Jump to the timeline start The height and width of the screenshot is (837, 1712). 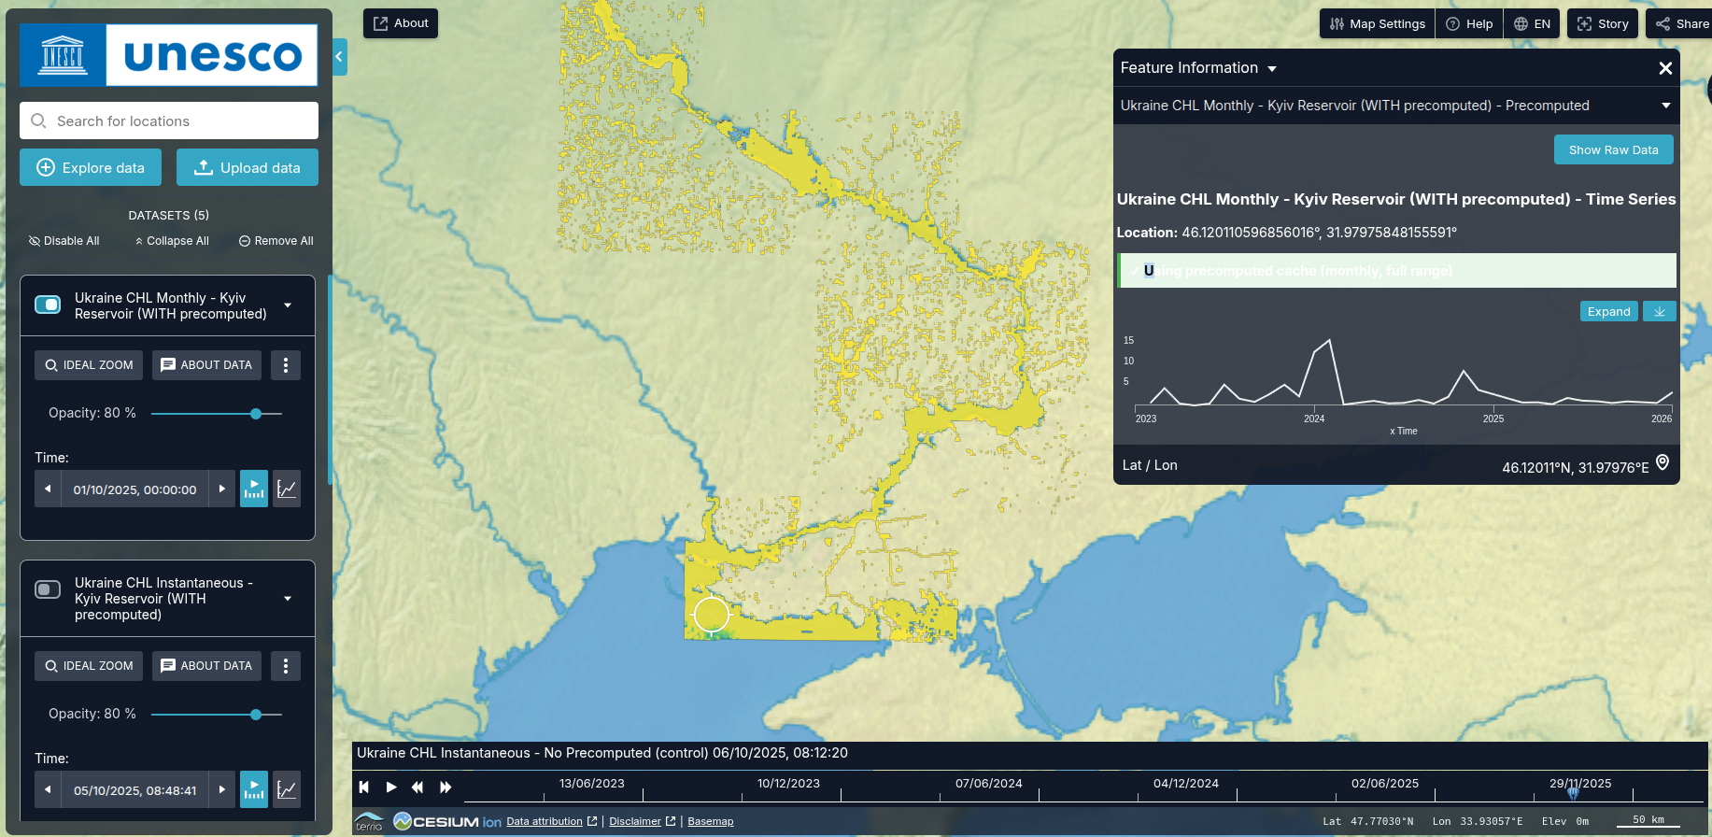[364, 787]
